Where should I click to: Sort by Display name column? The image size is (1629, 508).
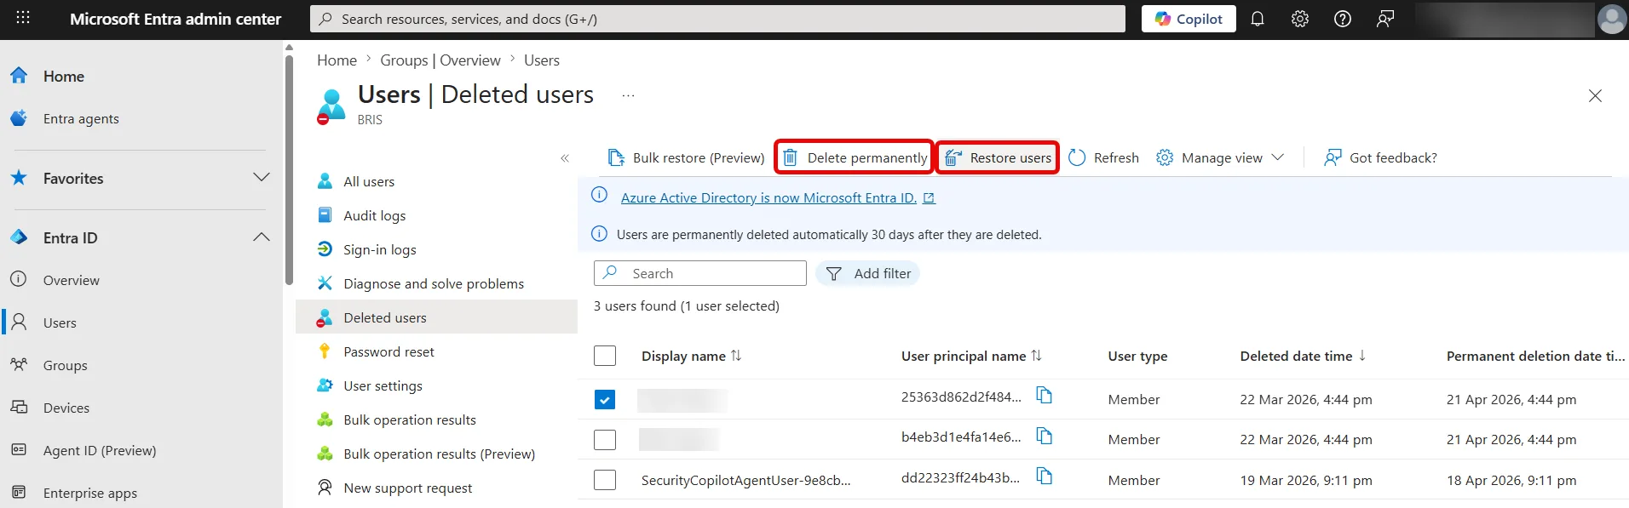pos(691,356)
